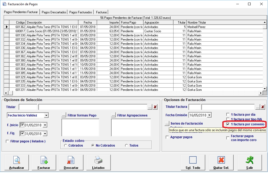
Task: Click date cell 10/05/2018 in table
Action: coord(88,65)
